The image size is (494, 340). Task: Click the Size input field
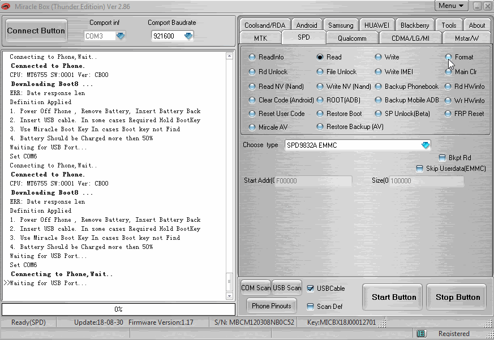pos(426,181)
